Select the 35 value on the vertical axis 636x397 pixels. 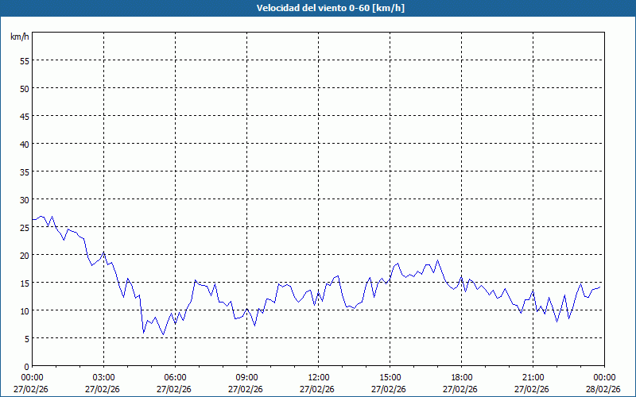tap(24, 172)
